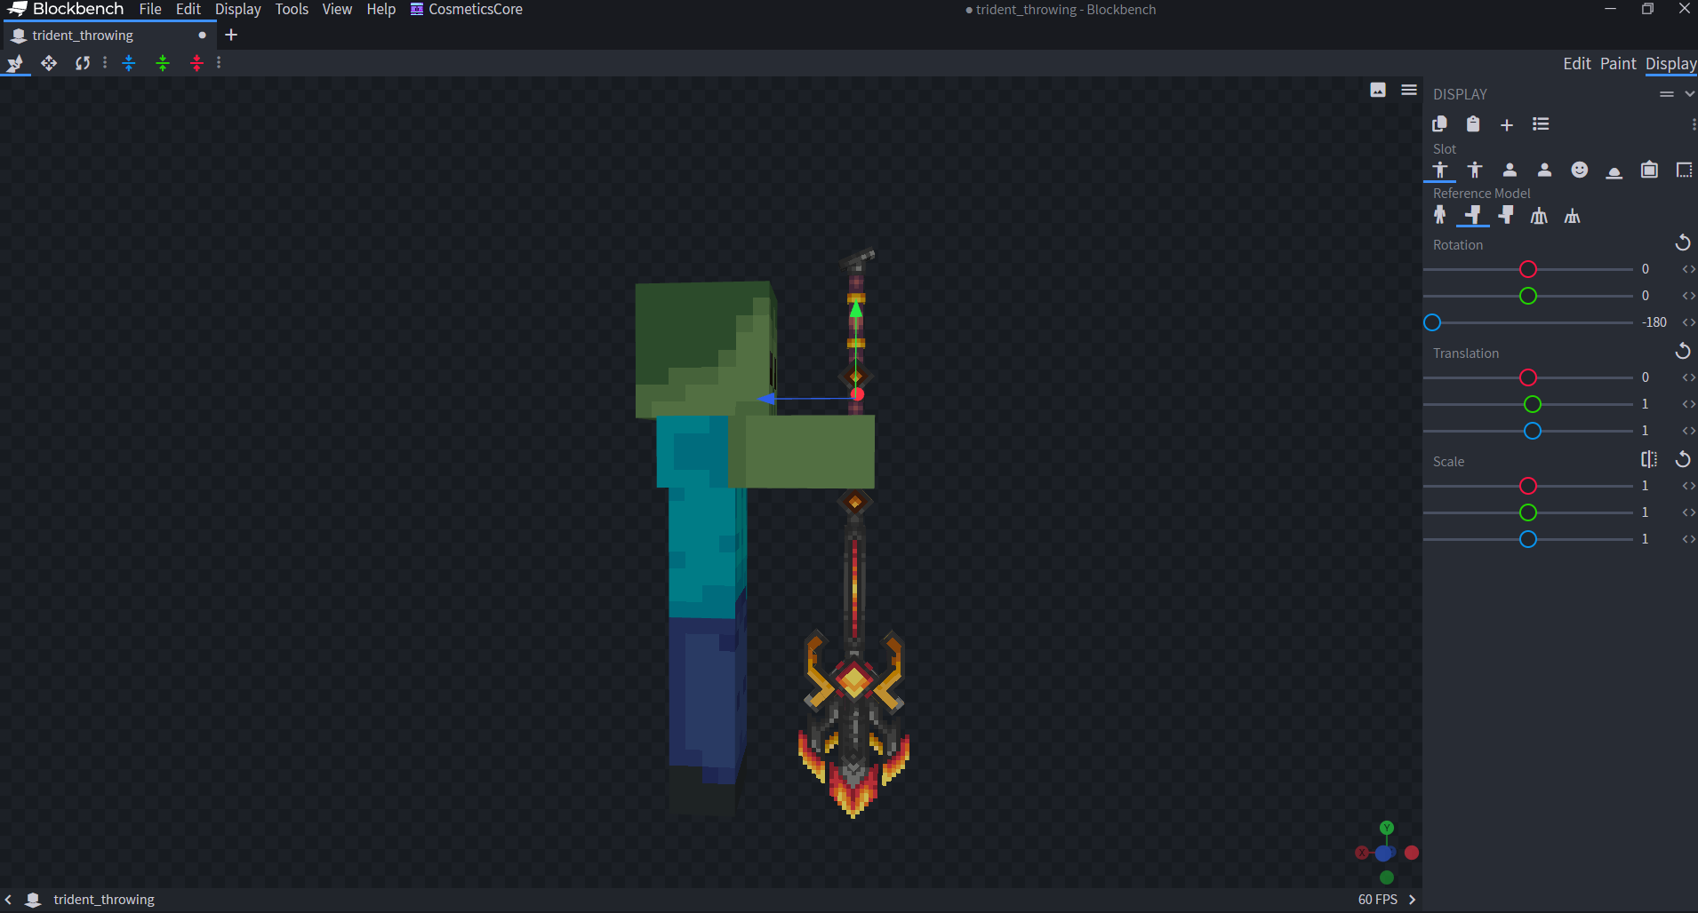This screenshot has height=913, width=1698.
Task: Click the Rotation Z blue slider handle
Action: 1432,322
